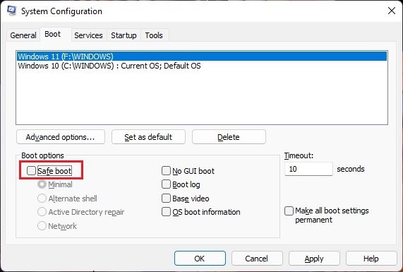The width and height of the screenshot is (403, 272).
Task: Enable the Safe boot checkbox
Action: pyautogui.click(x=31, y=170)
